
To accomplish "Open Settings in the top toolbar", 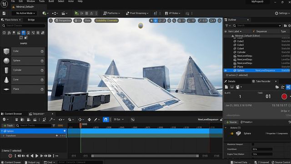I will tap(282, 13).
